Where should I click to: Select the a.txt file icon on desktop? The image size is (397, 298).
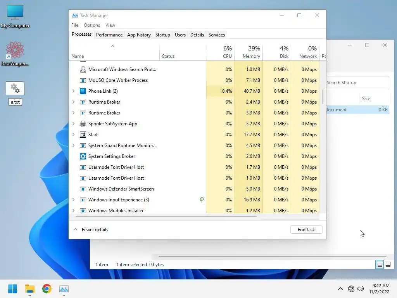[x=15, y=88]
